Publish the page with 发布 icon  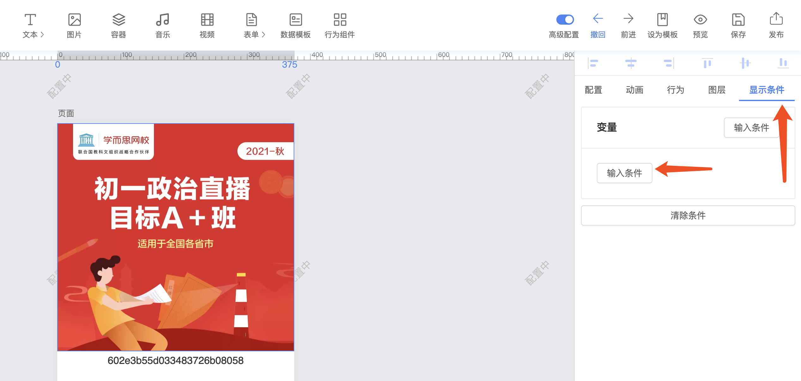(776, 19)
